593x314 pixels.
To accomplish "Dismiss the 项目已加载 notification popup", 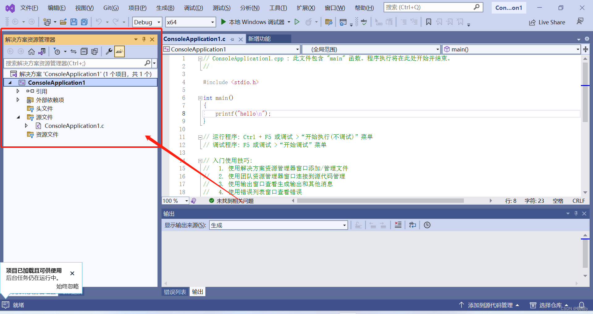I will (72, 273).
